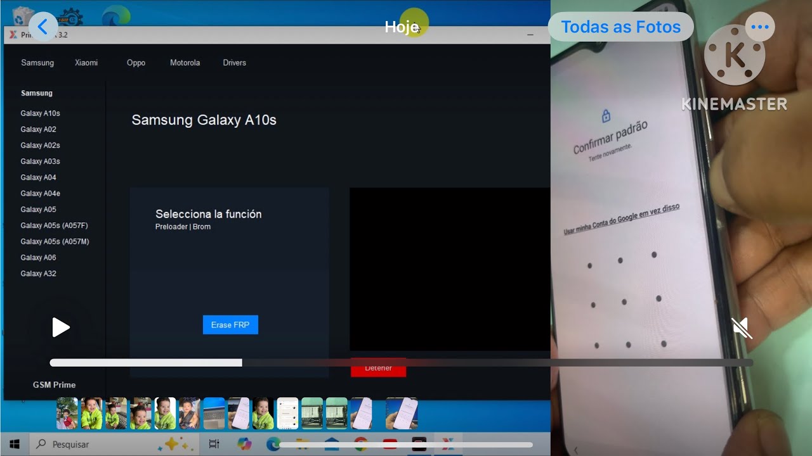Switch to the Motorola tab
The width and height of the screenshot is (812, 456).
pyautogui.click(x=185, y=63)
